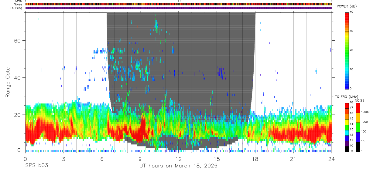Pick the green 13–14 MHz TX FRQ swatch
373x172 pixels.
[x=347, y=127]
